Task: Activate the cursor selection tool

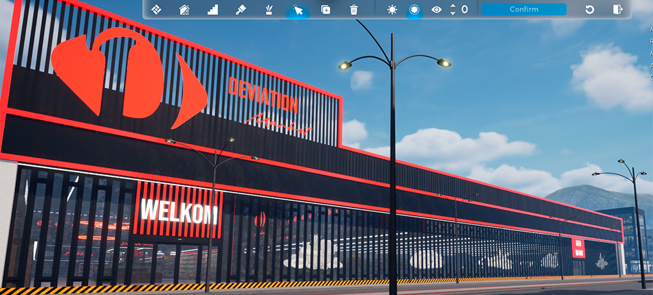Action: (x=298, y=10)
